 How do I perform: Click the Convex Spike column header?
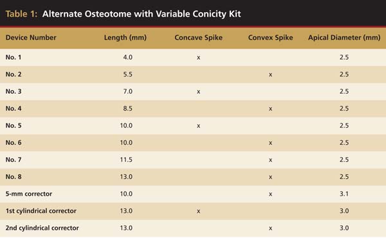tap(270, 38)
